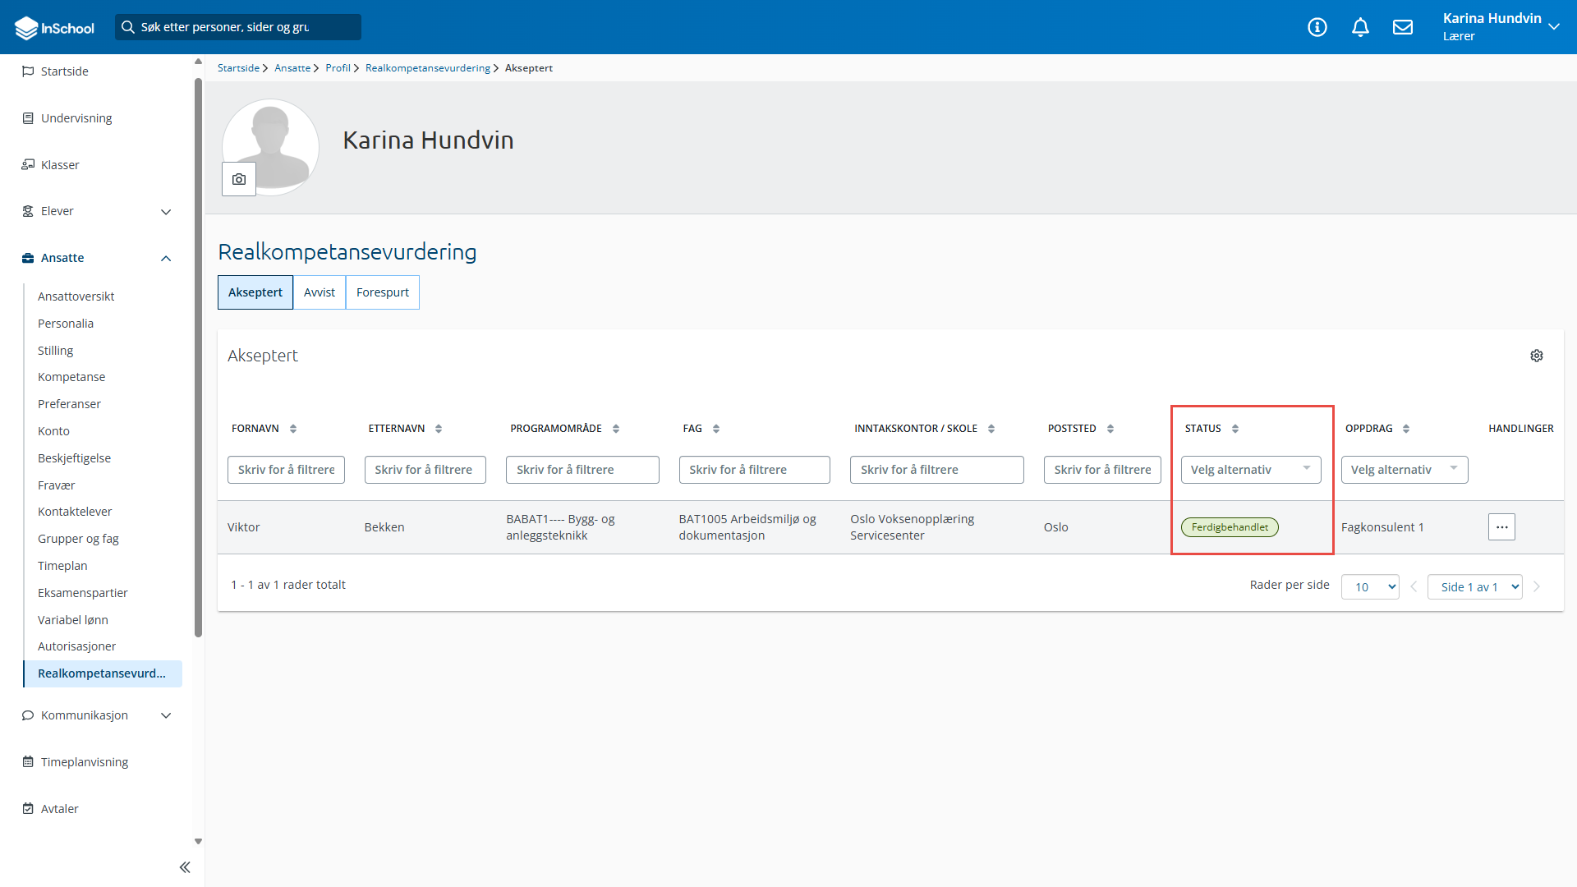Open Kompetanse submenu item
Image resolution: width=1577 pixels, height=887 pixels.
[71, 377]
